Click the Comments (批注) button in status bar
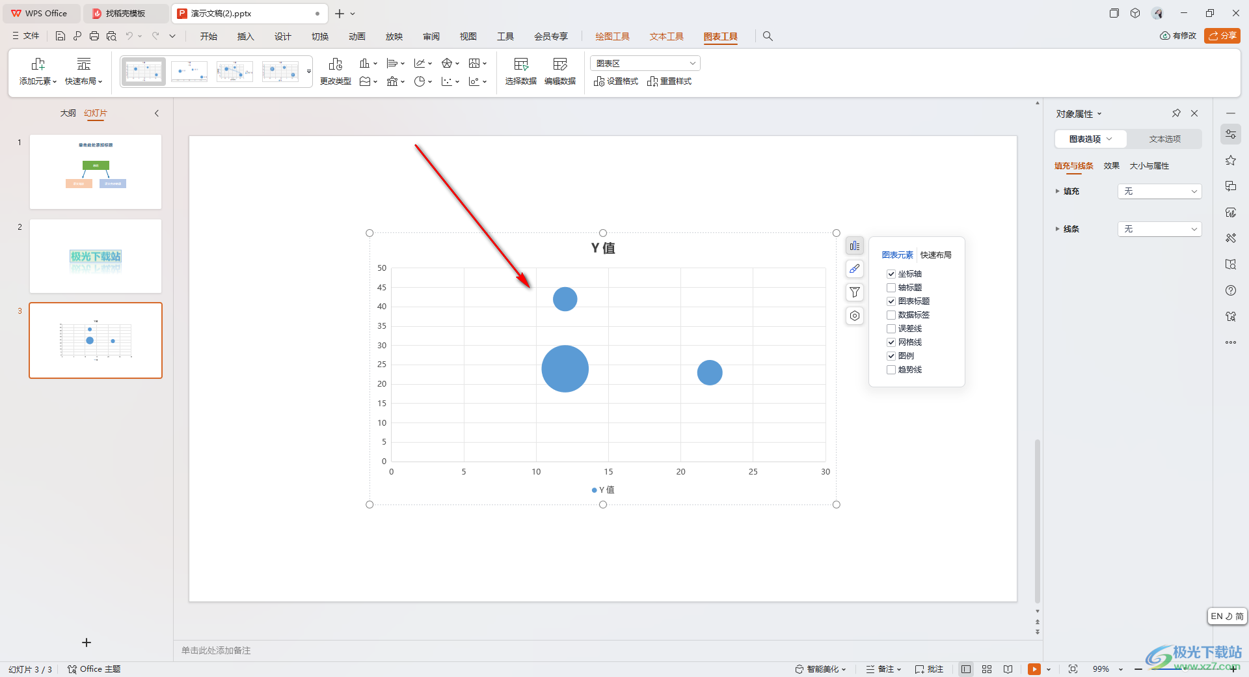This screenshot has width=1249, height=677. pyautogui.click(x=929, y=669)
